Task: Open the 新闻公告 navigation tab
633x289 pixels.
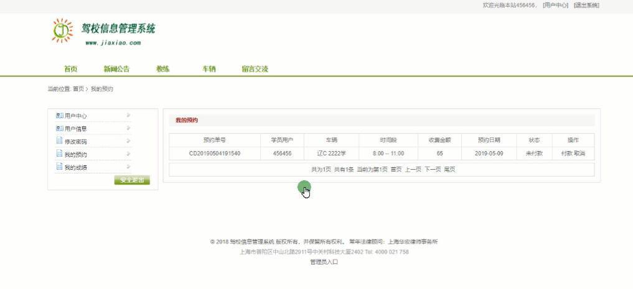Action: tap(116, 69)
